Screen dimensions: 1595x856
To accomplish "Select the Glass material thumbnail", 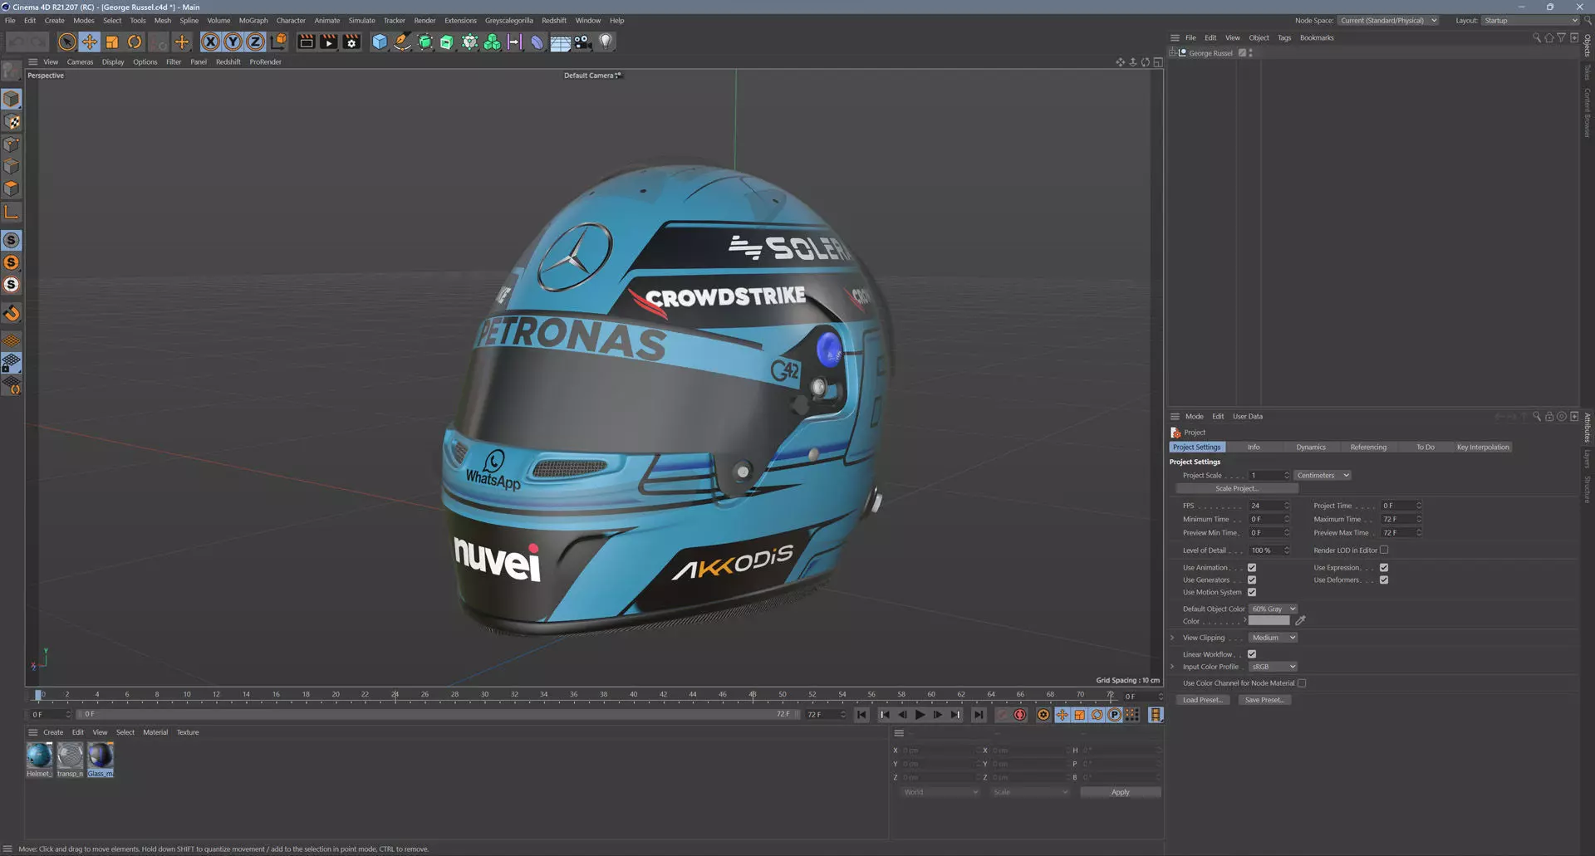I will [101, 756].
